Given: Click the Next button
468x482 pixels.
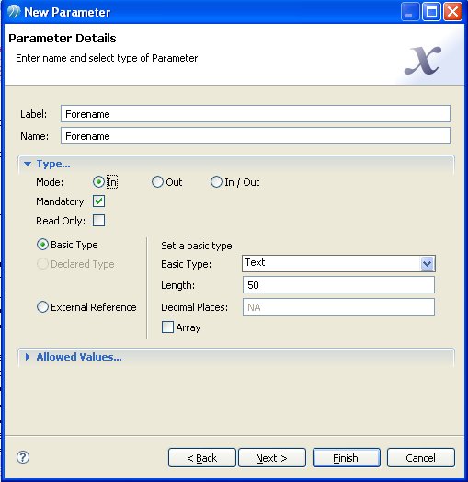Looking at the screenshot, I should 272,458.
